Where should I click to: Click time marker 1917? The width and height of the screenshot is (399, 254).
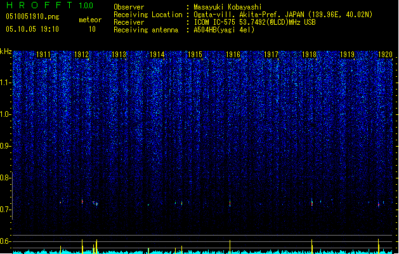[271, 55]
